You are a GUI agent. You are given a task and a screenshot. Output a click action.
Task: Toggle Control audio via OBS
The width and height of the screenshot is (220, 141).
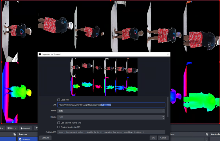[x=59, y=127]
